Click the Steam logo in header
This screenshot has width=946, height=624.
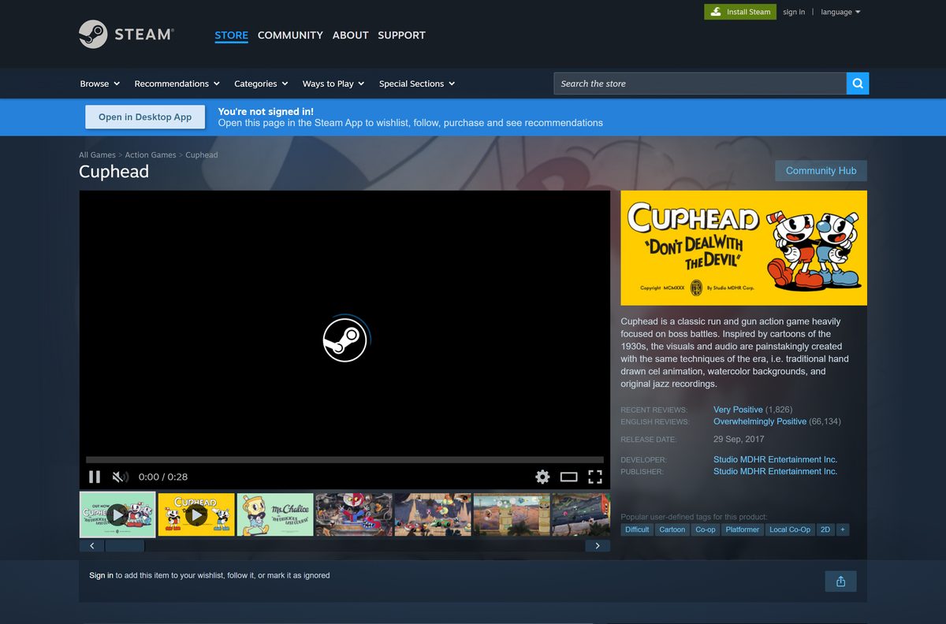coord(126,35)
